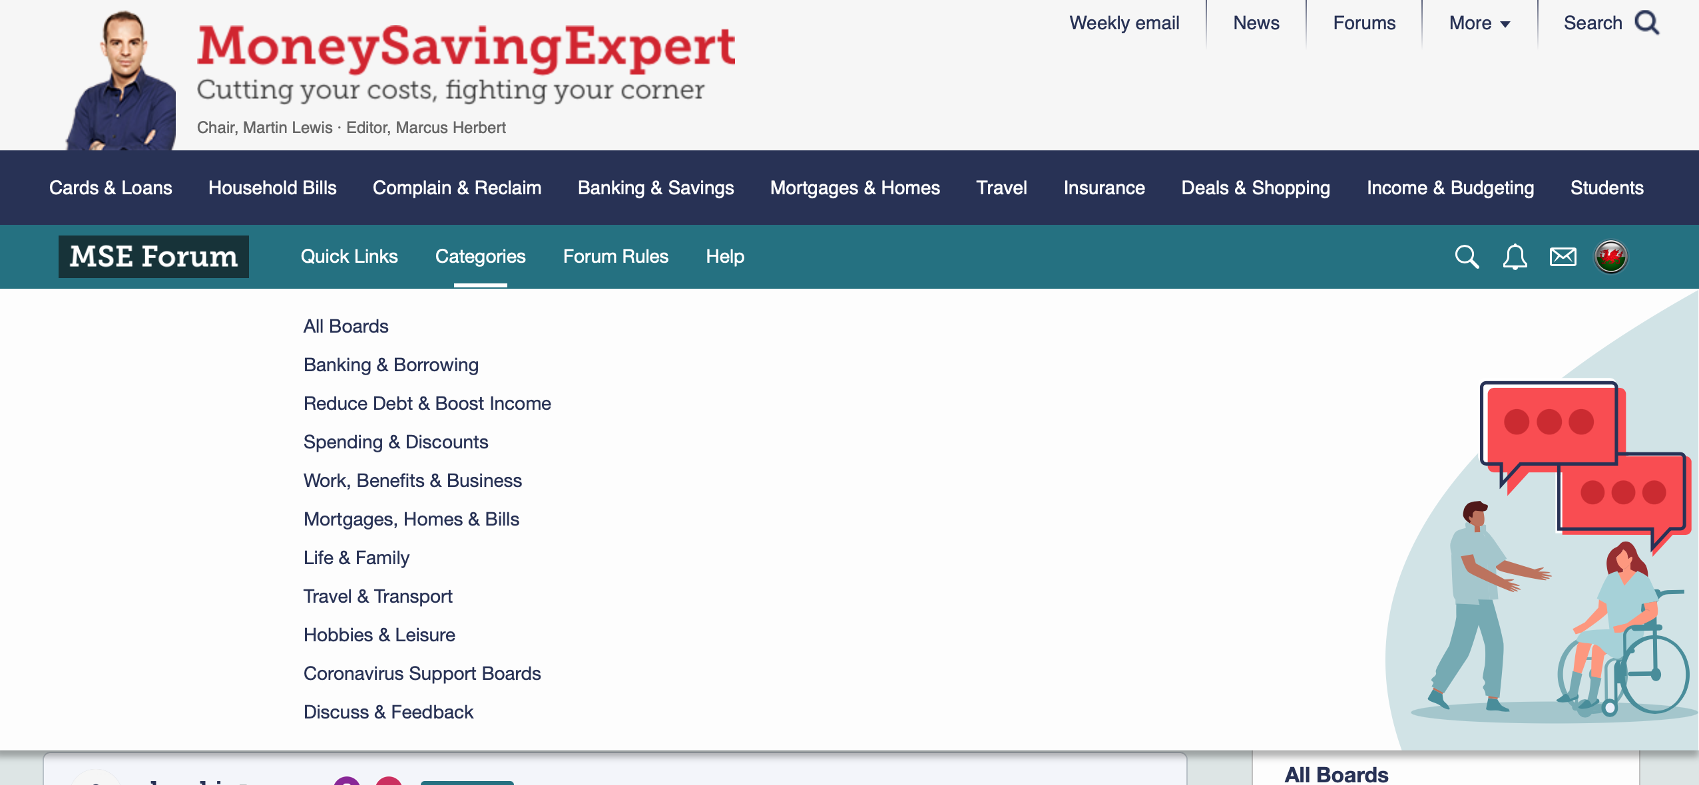The height and width of the screenshot is (785, 1699).
Task: Open Complain & Reclaim section
Action: click(457, 188)
